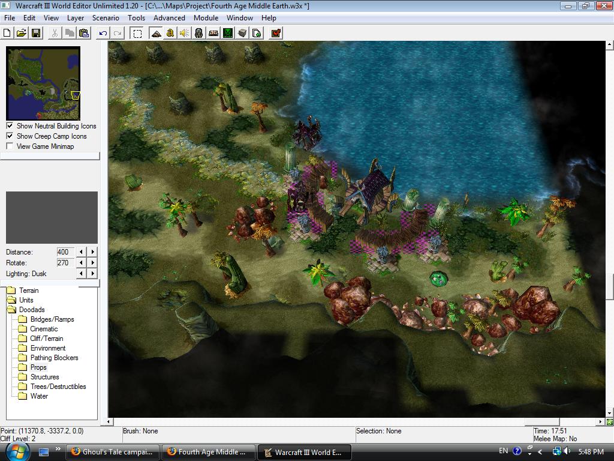Viewport: 614px width, 461px height.
Task: Open the Object Manager module
Action: pyautogui.click(x=242, y=34)
